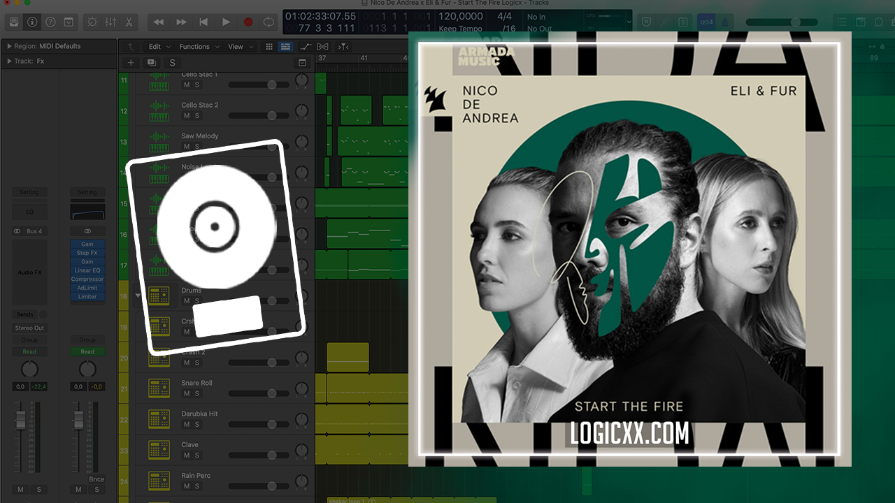895x503 pixels.
Task: Click the add track plus button
Action: point(131,63)
